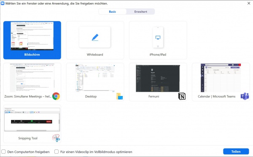The image size is (253, 157).
Task: Enable Vollbildmodus video clip optimization checkbox
Action: click(x=57, y=152)
